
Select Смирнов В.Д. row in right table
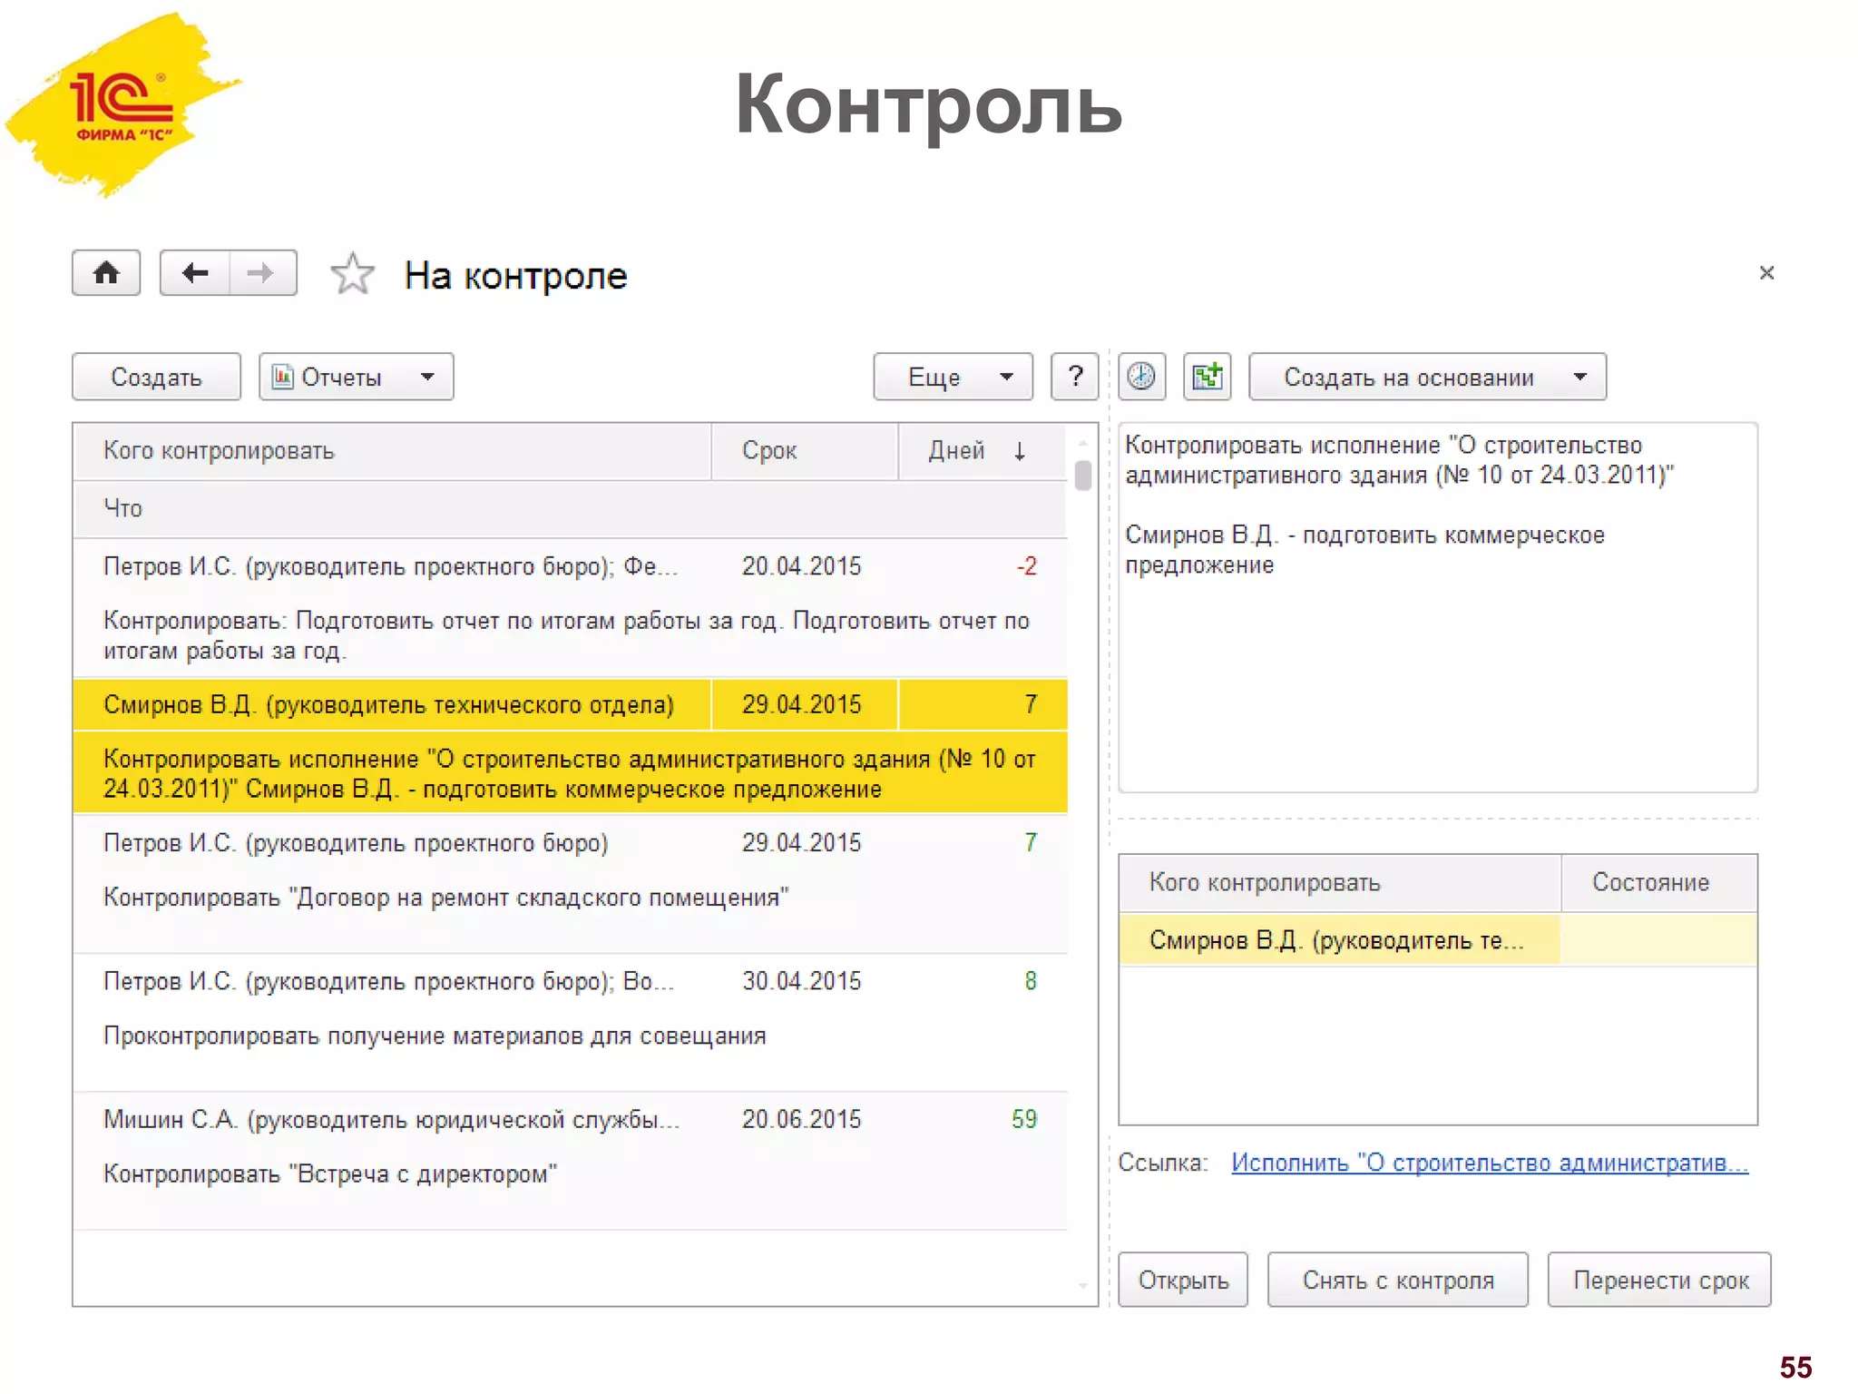click(1438, 940)
